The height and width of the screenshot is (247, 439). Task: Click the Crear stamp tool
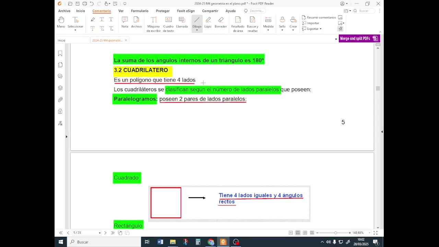(x=293, y=21)
